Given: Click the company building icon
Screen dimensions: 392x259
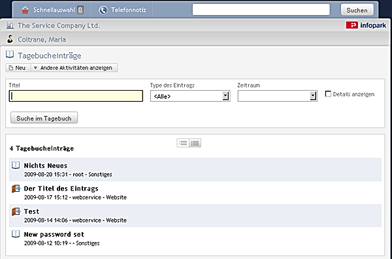Looking at the screenshot, I should click(10, 25).
